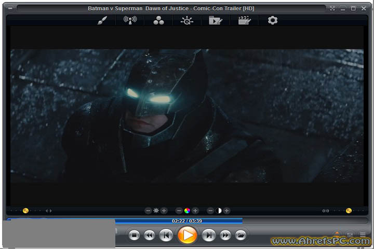Viewport: 374px width, 249px height.
Task: Stop the video playback
Action: coord(134,236)
